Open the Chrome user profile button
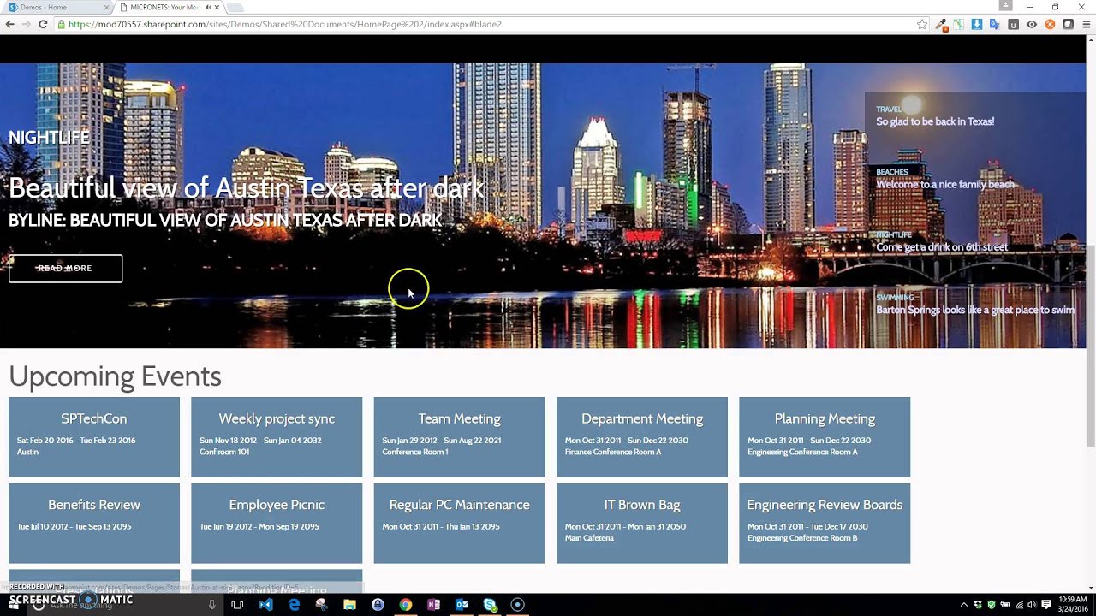Image resolution: width=1096 pixels, height=616 pixels. [1006, 6]
